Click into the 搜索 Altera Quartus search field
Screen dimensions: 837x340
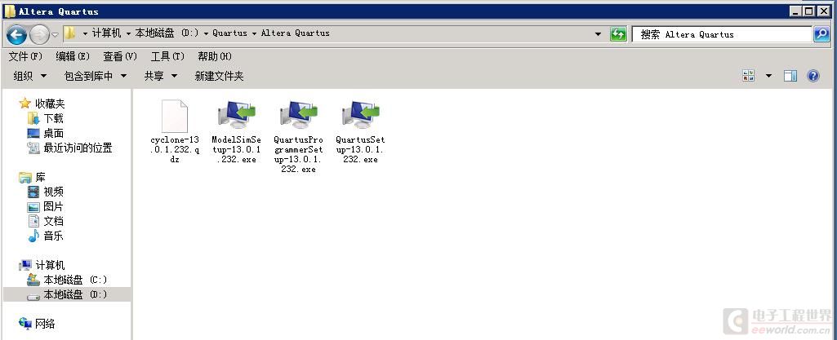point(722,34)
